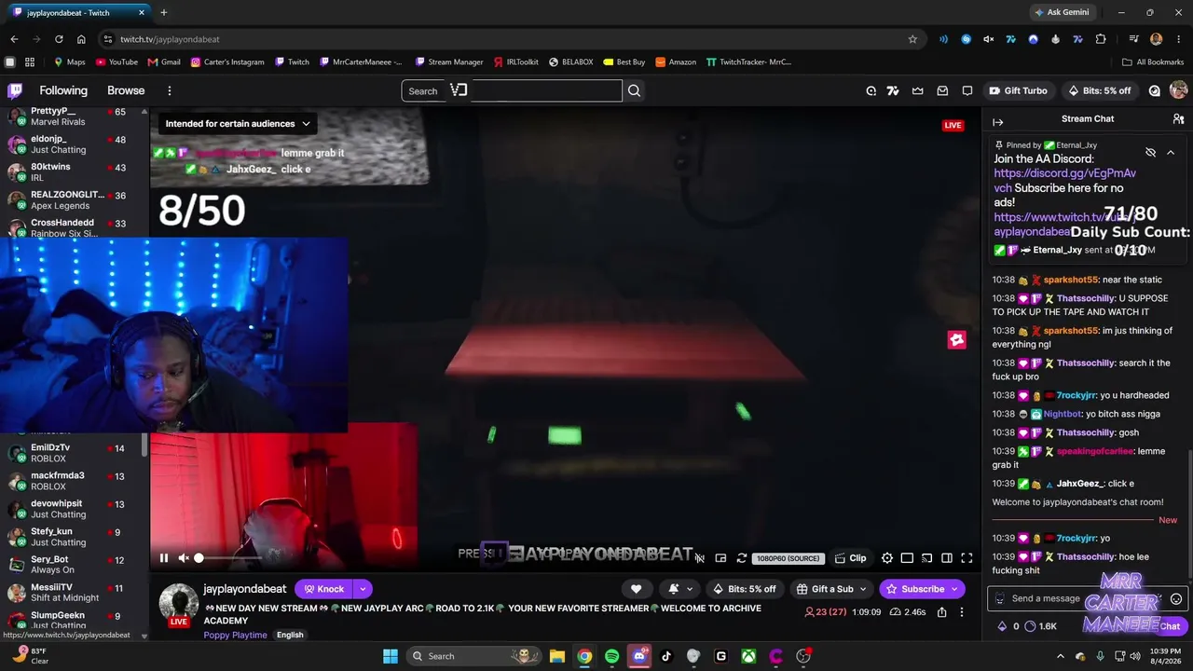Open File Explorer from the taskbar
The width and height of the screenshot is (1193, 671).
click(x=556, y=656)
